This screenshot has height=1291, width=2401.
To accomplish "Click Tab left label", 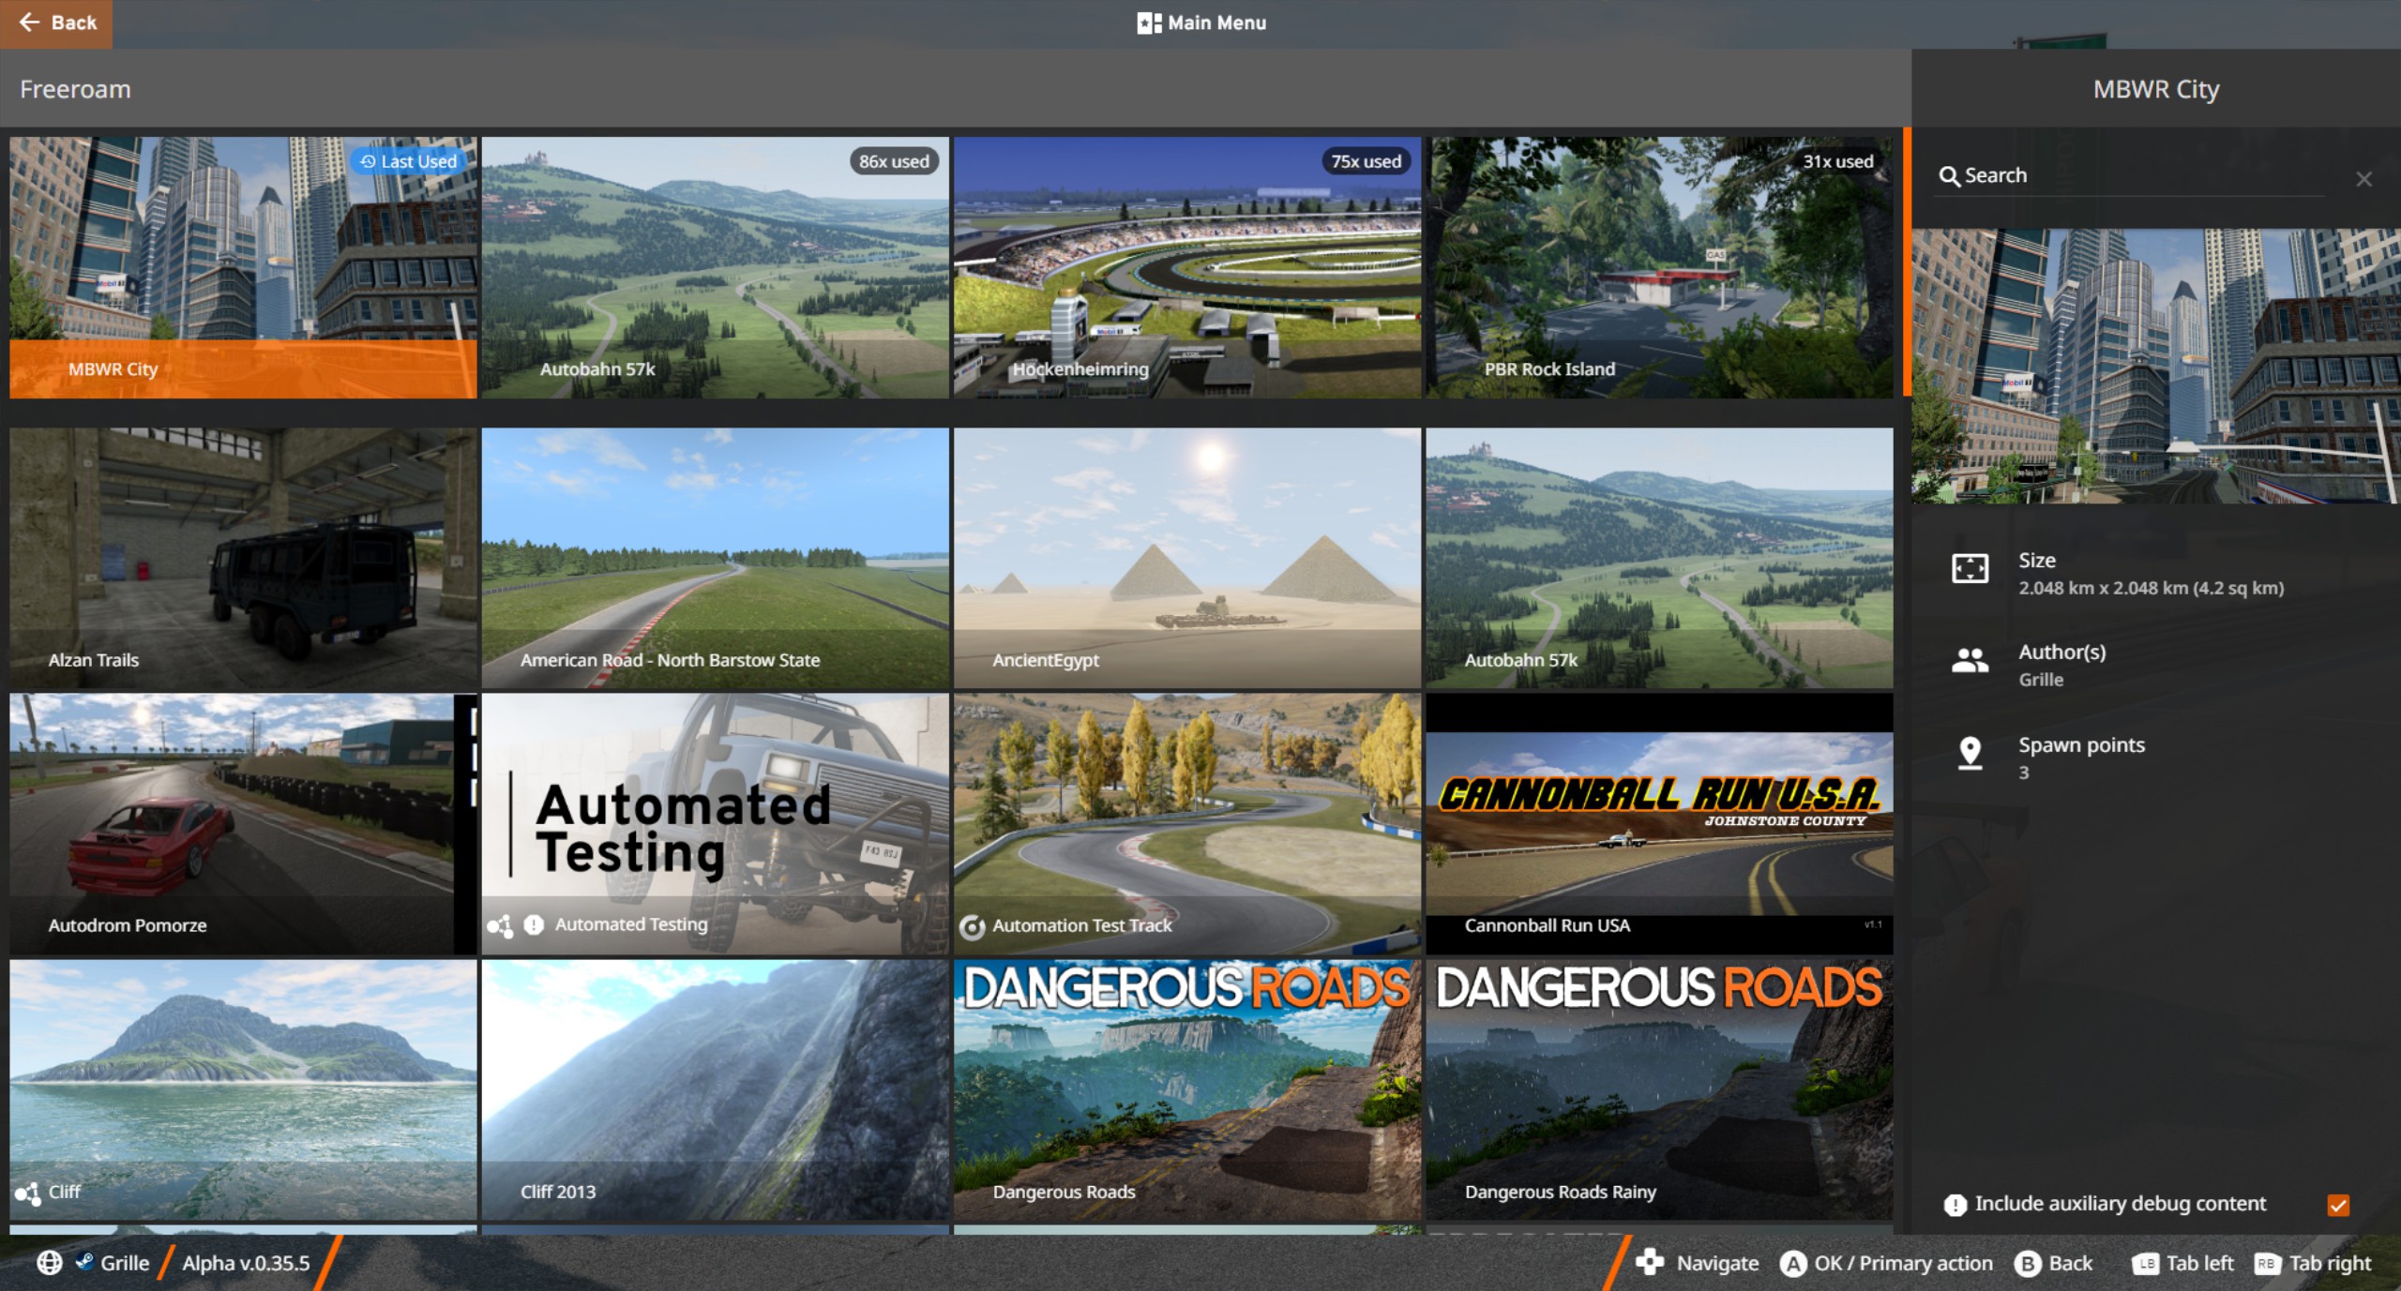I will point(2199,1264).
